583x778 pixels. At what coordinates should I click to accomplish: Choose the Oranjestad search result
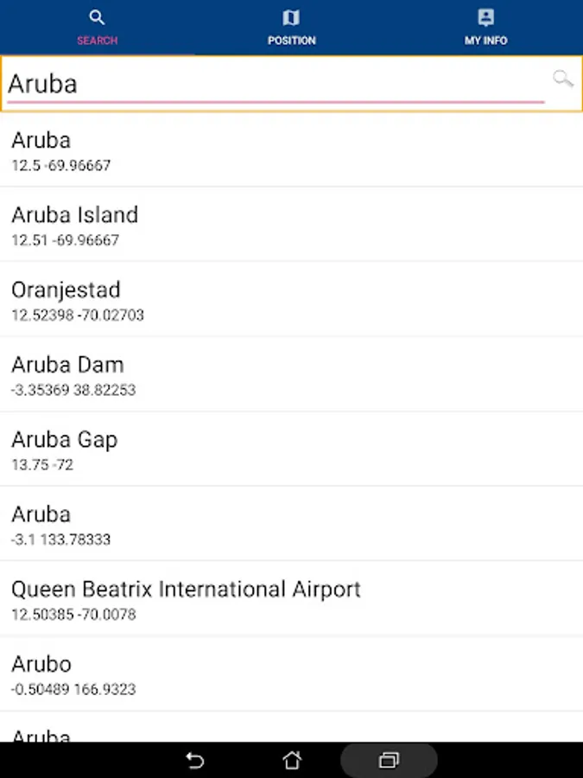pos(291,300)
